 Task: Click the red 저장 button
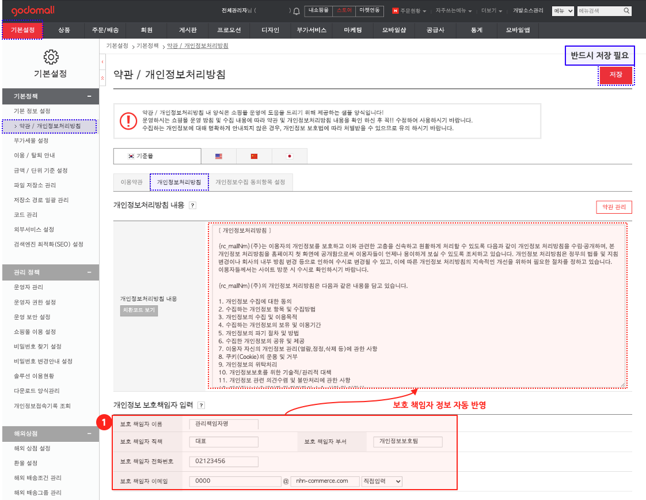(x=615, y=75)
